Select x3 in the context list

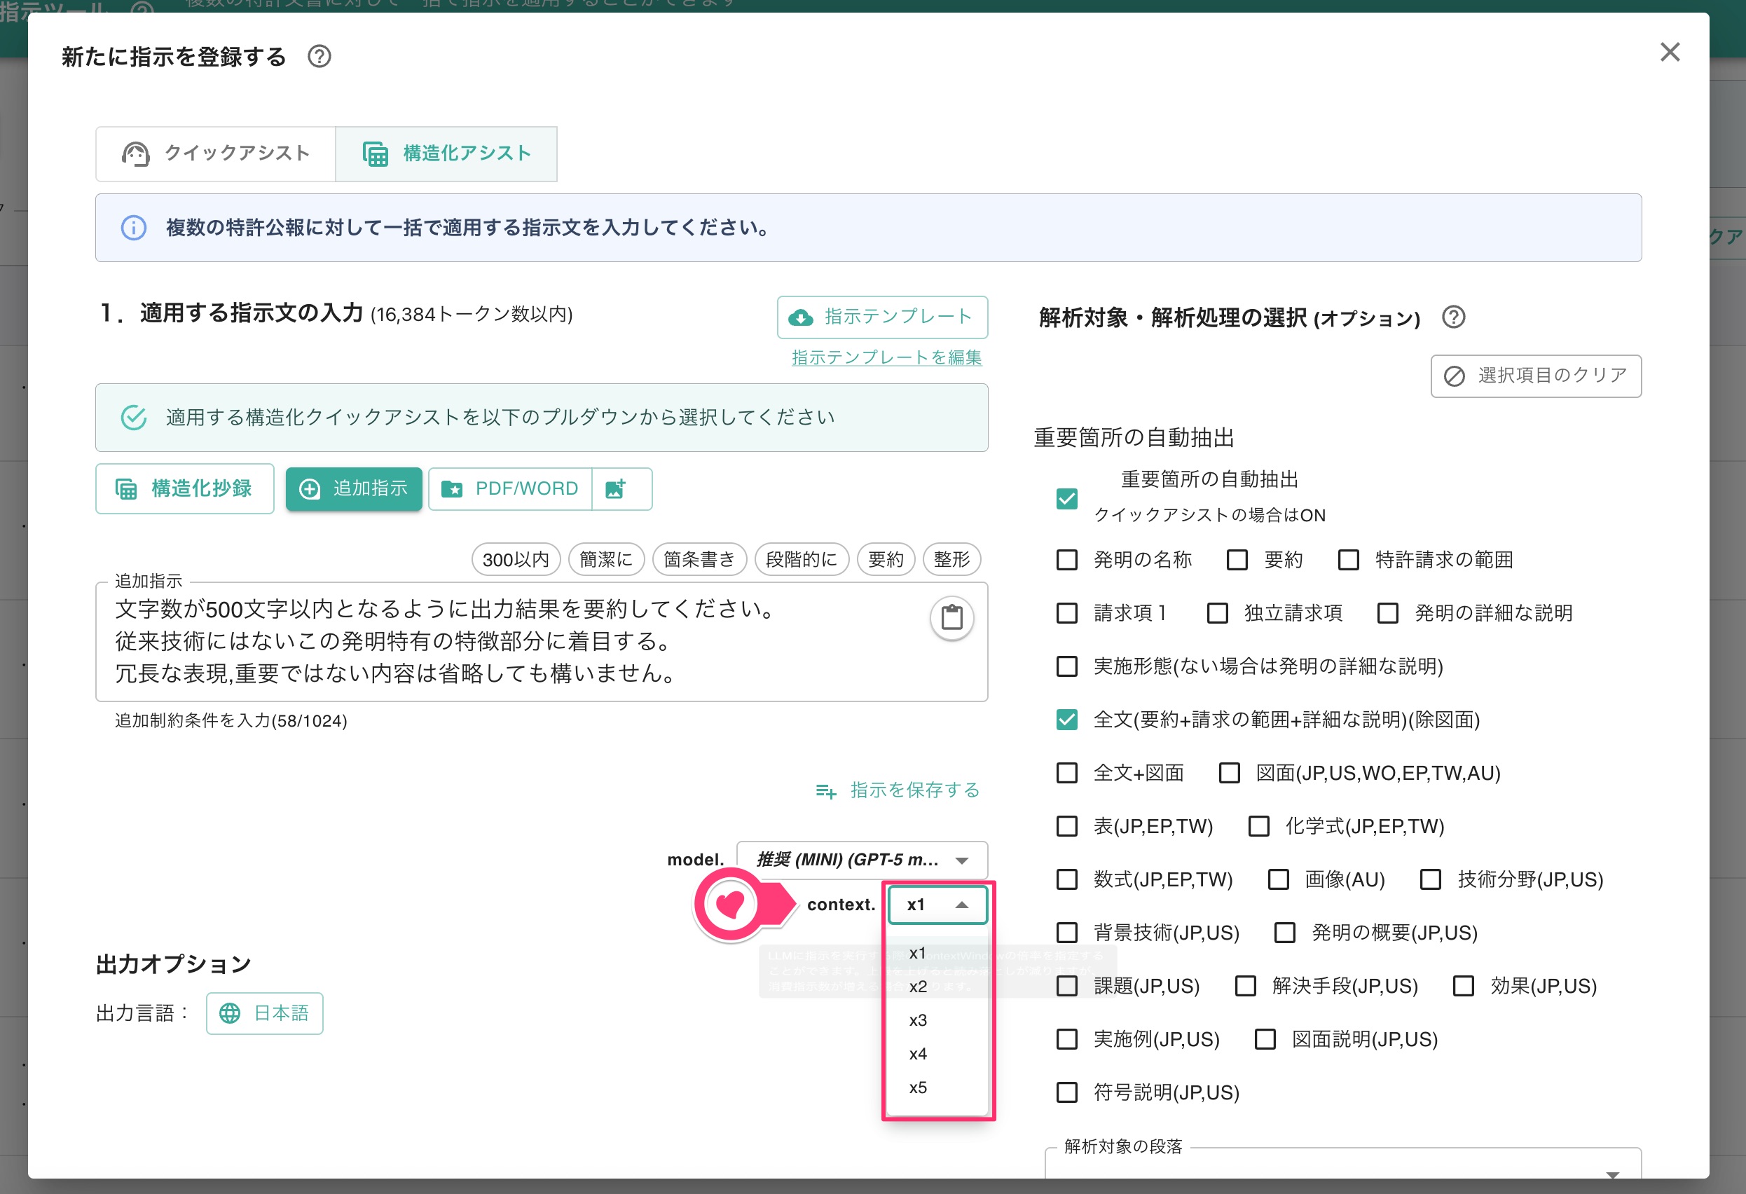coord(937,1020)
